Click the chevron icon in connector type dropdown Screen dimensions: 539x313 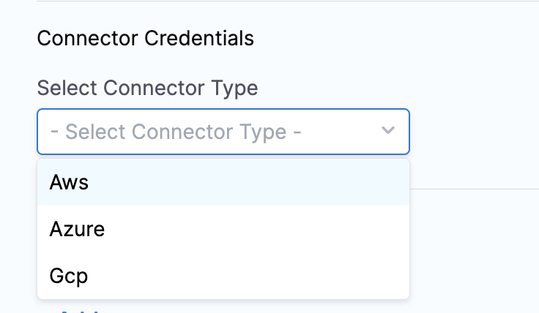click(388, 132)
